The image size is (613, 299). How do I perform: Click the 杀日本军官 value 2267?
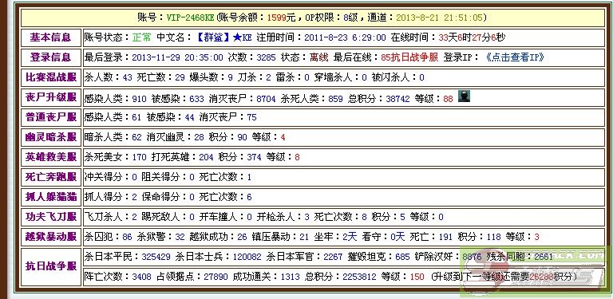333,257
